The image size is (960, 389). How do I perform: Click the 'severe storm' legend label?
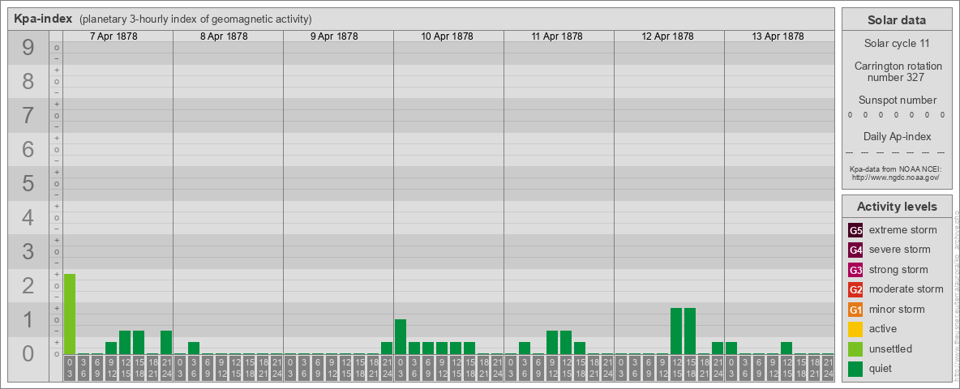tap(899, 250)
